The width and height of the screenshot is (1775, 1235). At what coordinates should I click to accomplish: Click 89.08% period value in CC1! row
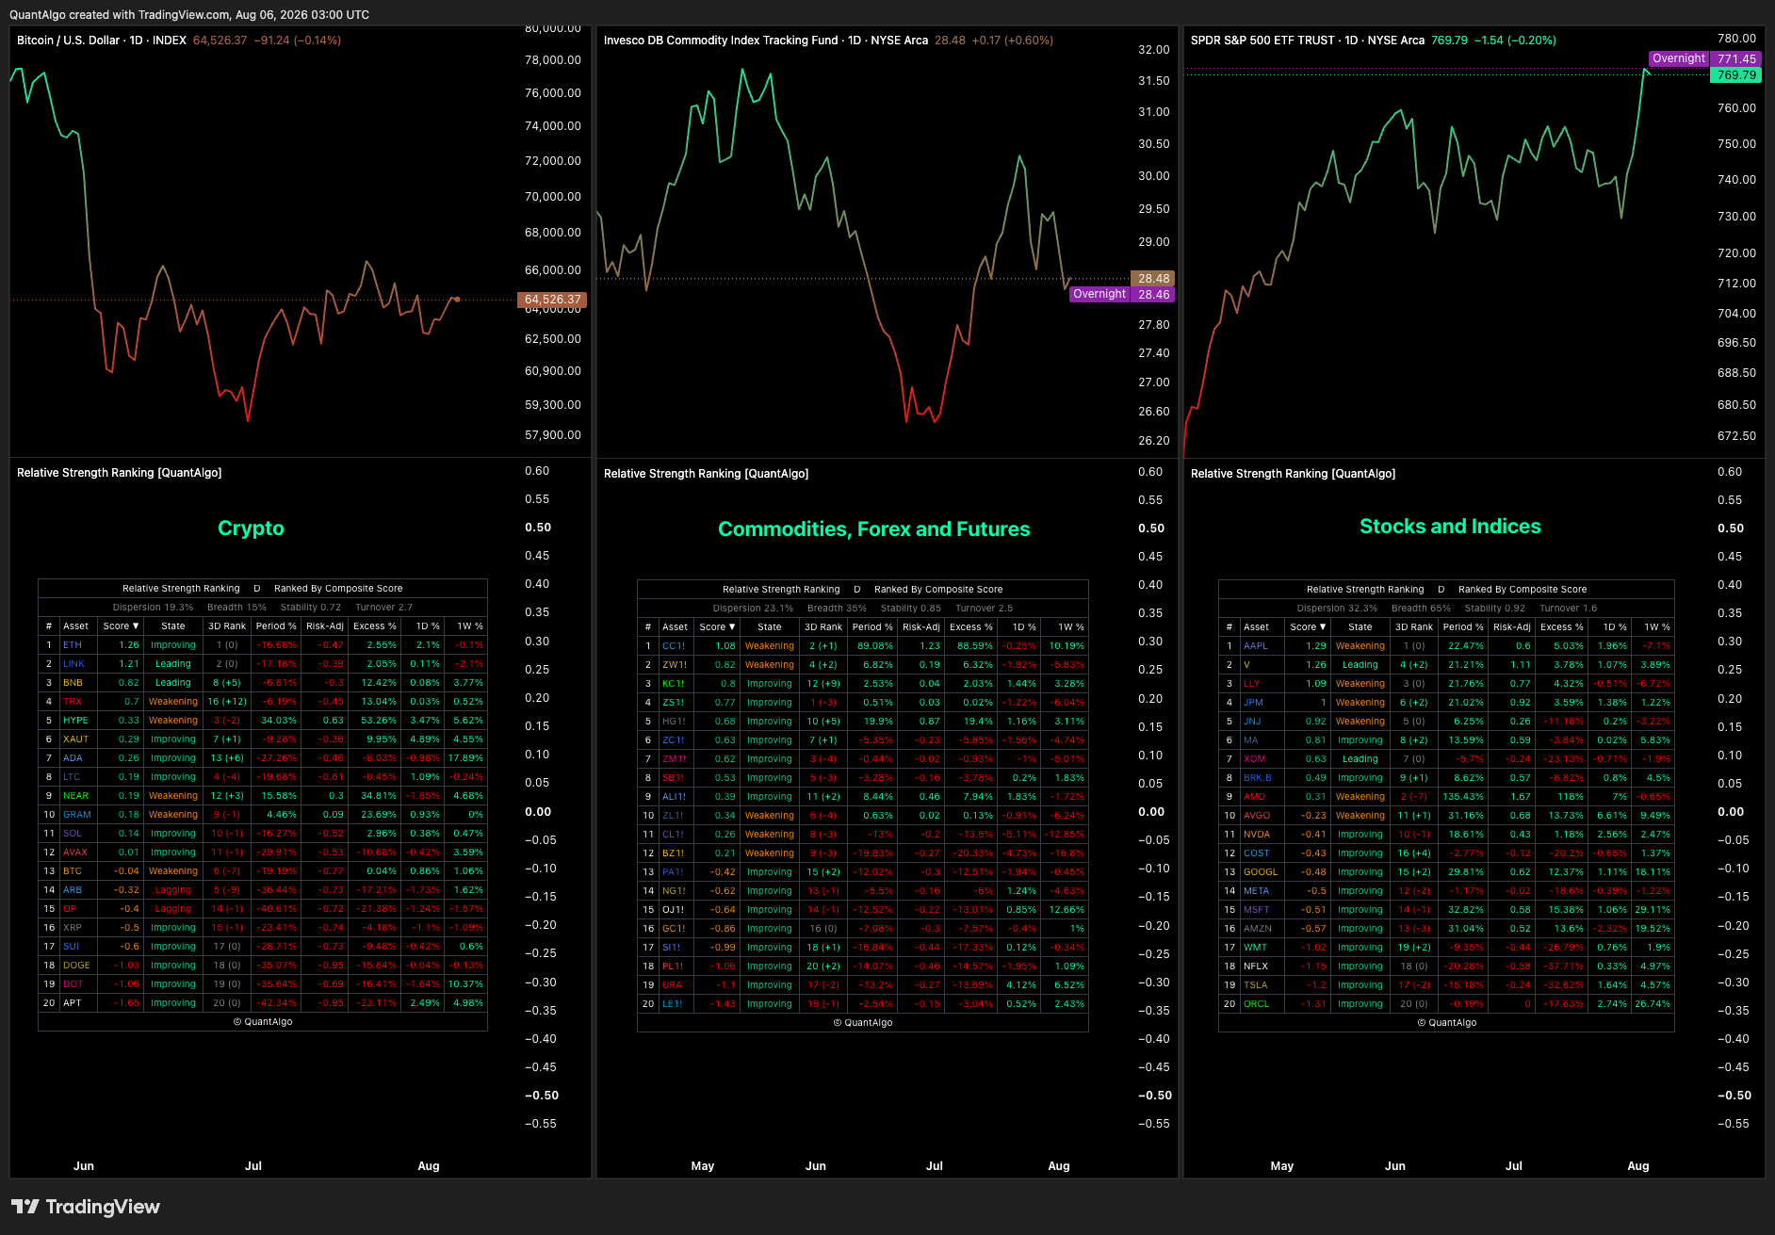point(874,646)
